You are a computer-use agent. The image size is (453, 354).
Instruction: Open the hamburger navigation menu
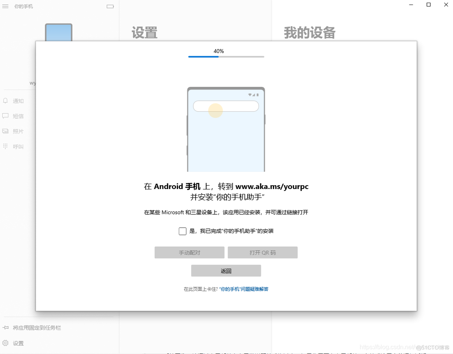(5, 7)
